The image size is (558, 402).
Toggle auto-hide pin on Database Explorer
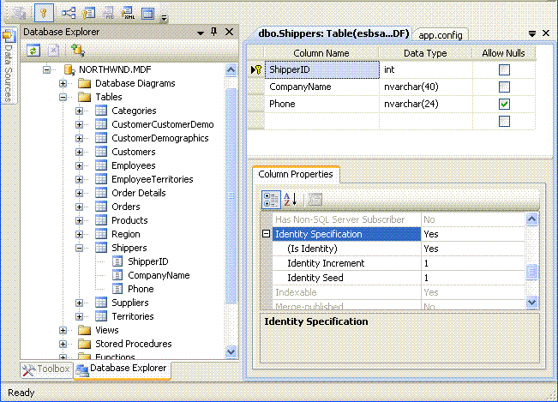point(214,32)
